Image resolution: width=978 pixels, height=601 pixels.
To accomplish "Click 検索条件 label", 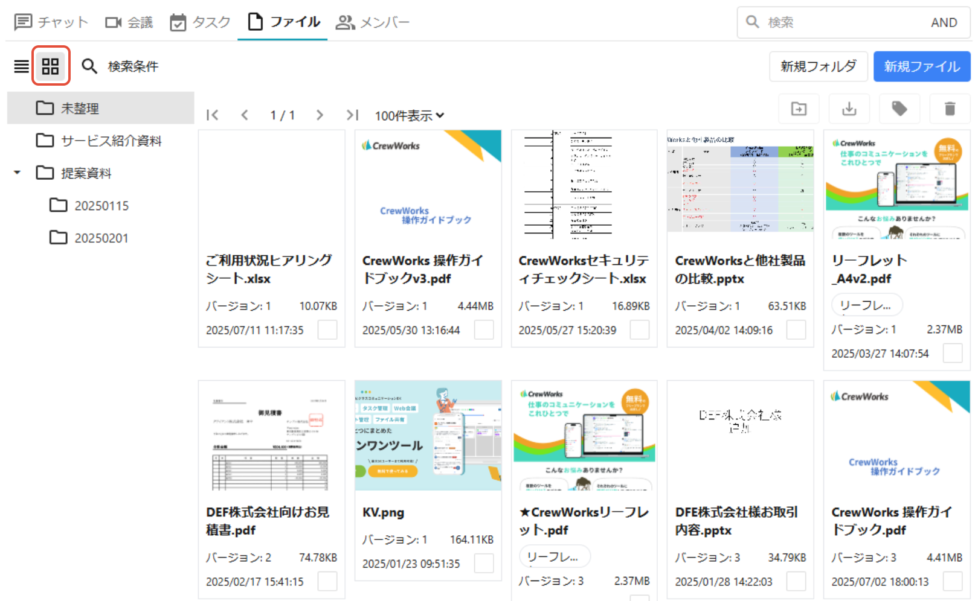I will point(133,66).
